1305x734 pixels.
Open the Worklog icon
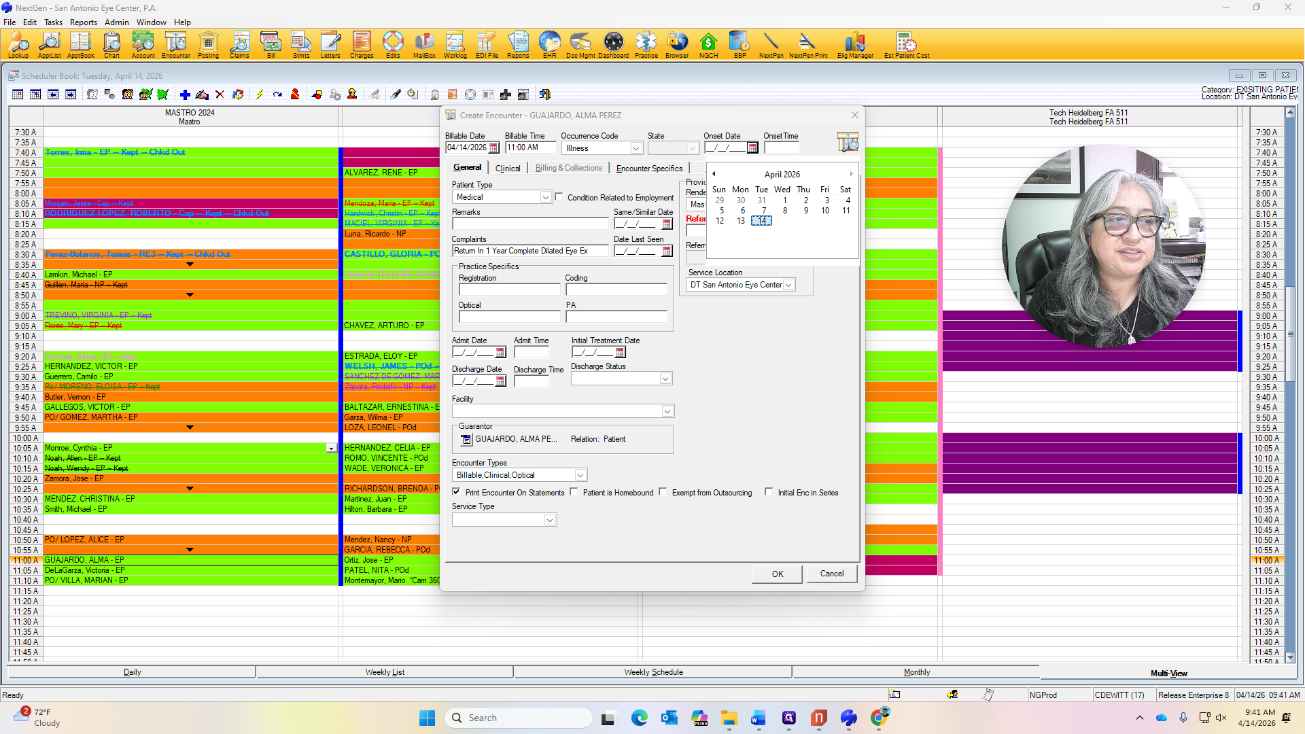455,45
